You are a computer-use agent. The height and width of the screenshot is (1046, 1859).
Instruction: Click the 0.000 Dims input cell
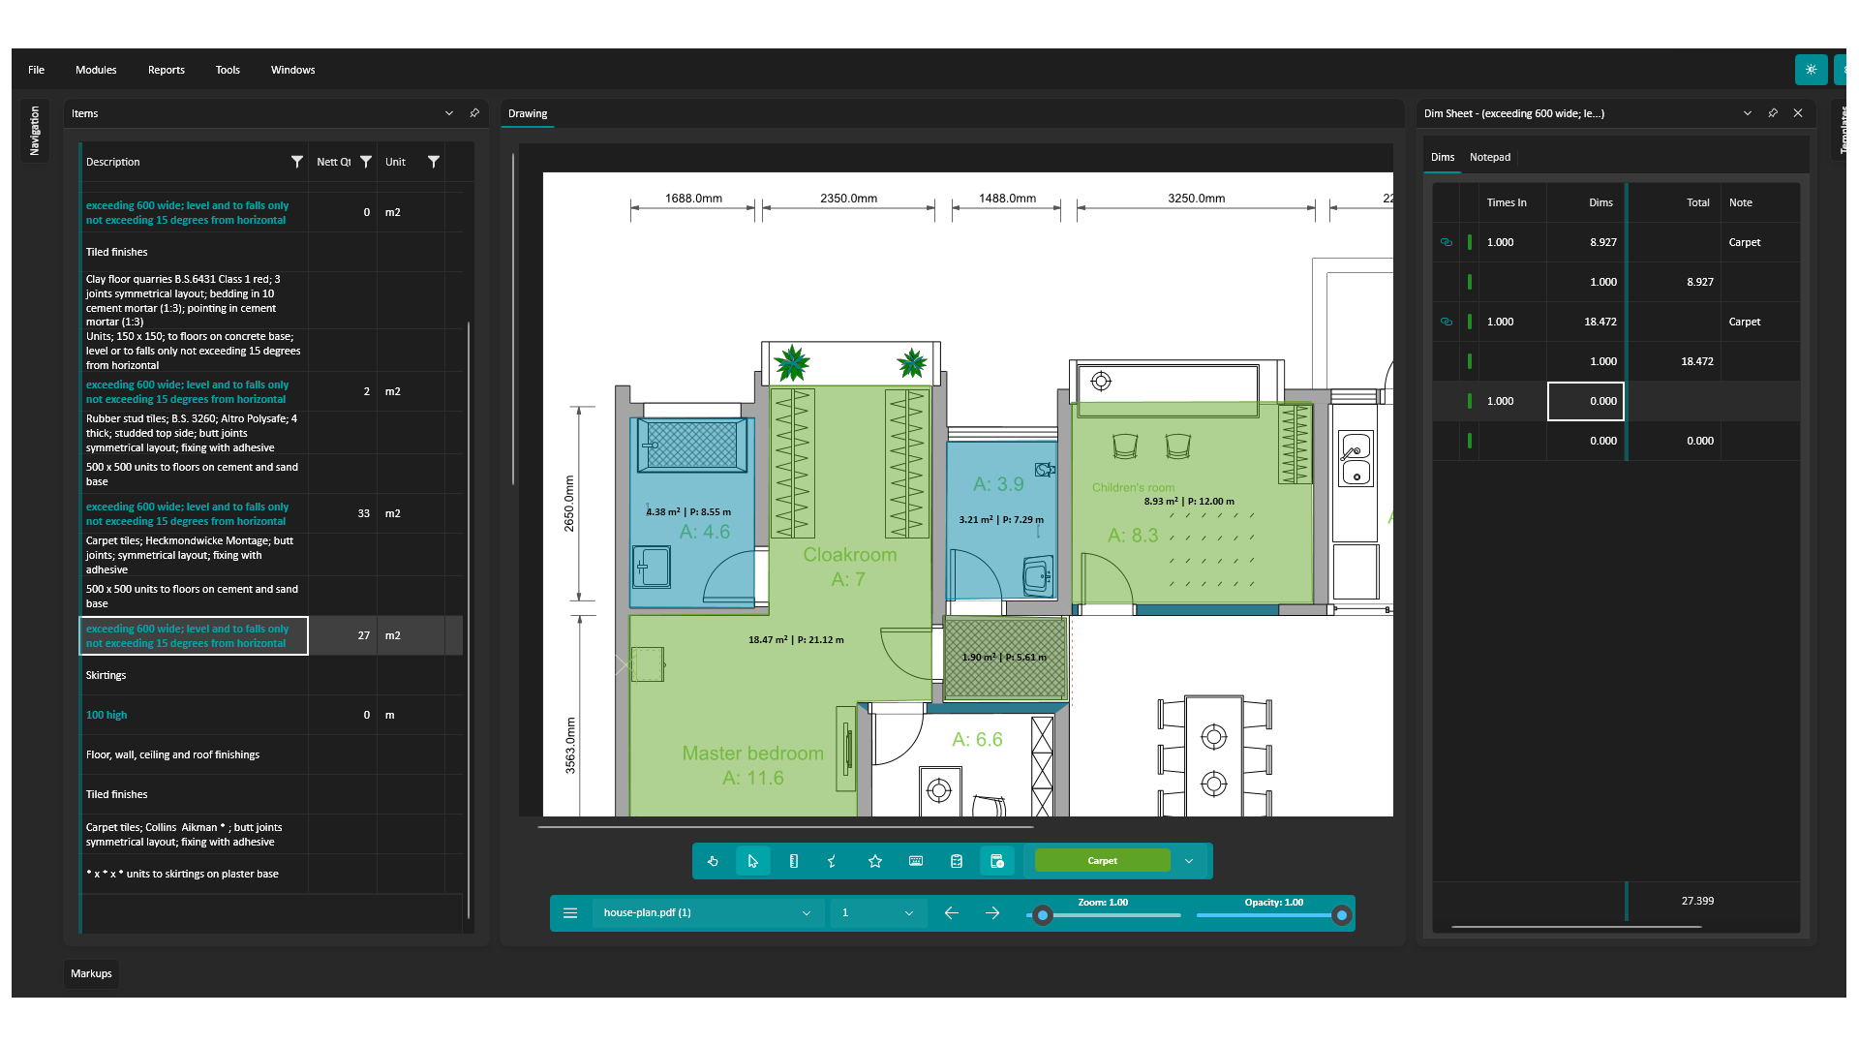click(x=1585, y=401)
